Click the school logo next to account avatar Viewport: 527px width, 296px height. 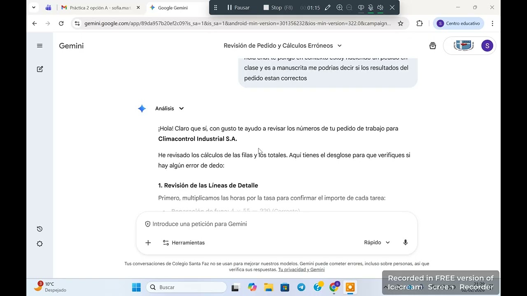click(x=464, y=46)
